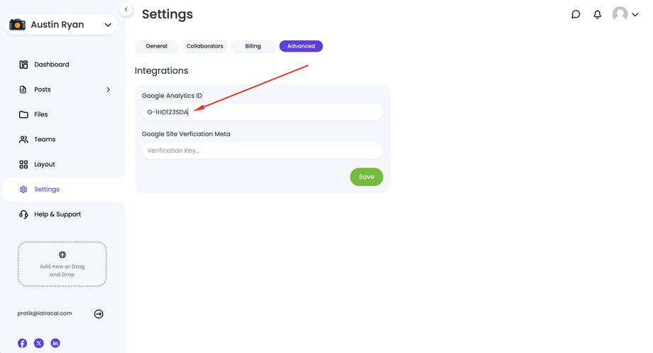The width and height of the screenshot is (653, 353).
Task: Click the logout arrow icon
Action: tap(99, 314)
